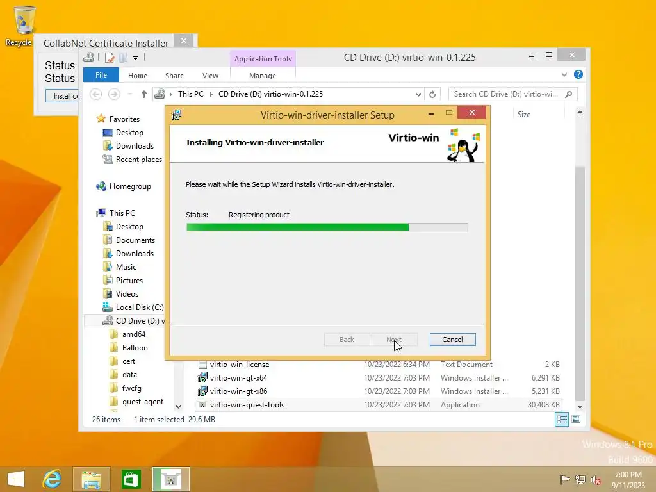Screen dimensions: 656x492
Task: Go up one folder level
Action: tap(144, 94)
